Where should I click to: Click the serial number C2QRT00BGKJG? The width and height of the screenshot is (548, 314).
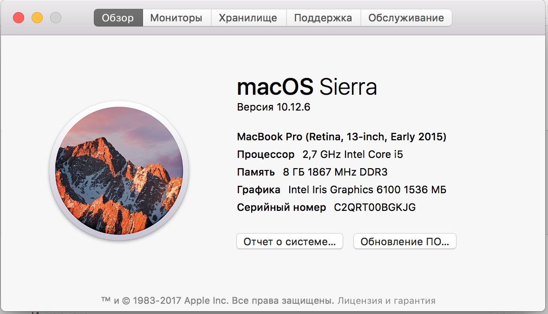pos(375,207)
